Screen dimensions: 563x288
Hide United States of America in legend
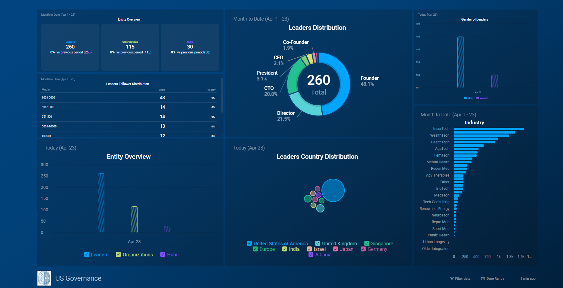coord(249,243)
